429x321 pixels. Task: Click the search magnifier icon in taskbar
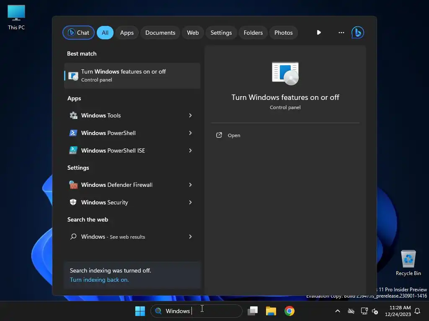pos(158,311)
